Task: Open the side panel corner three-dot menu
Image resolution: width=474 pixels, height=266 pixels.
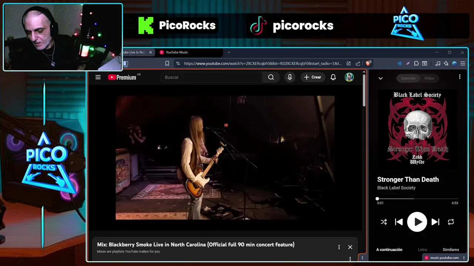Action: point(362,258)
